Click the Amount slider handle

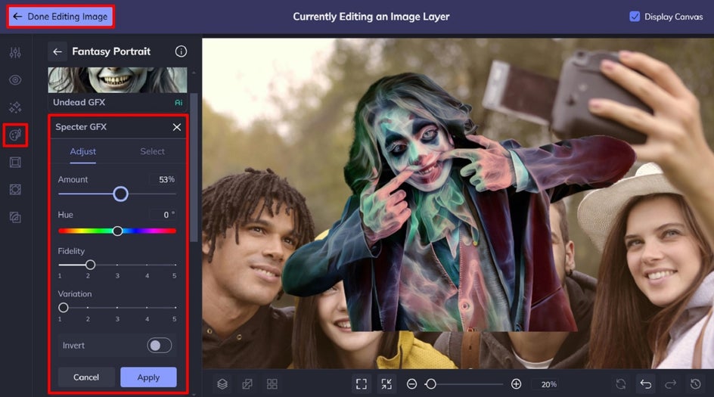coord(121,194)
